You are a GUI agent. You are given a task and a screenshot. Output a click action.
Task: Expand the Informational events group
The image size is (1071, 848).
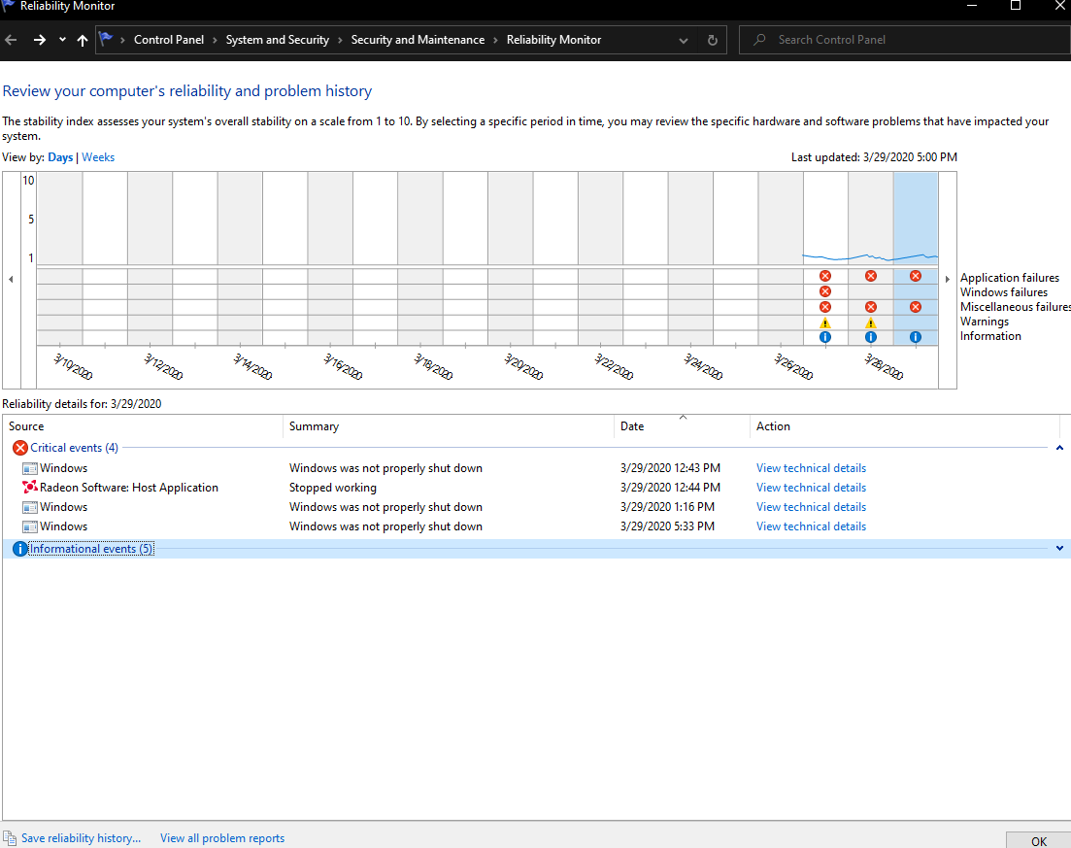[x=1059, y=549]
